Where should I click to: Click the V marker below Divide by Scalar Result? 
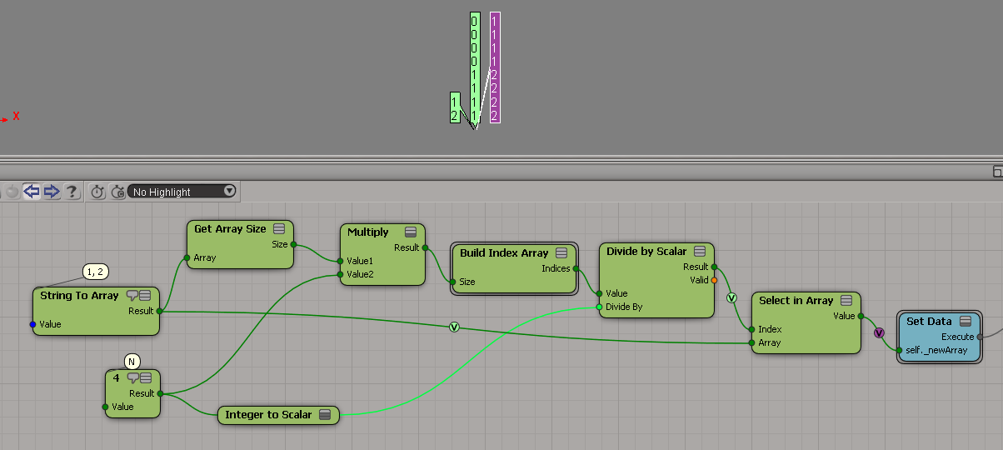pos(732,297)
